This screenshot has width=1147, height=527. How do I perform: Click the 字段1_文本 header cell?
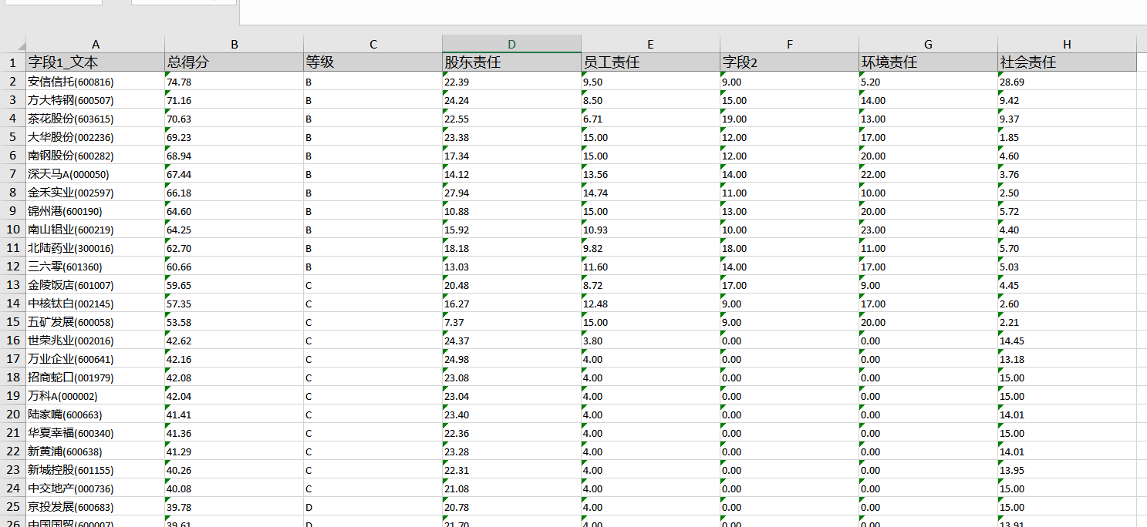[x=96, y=62]
